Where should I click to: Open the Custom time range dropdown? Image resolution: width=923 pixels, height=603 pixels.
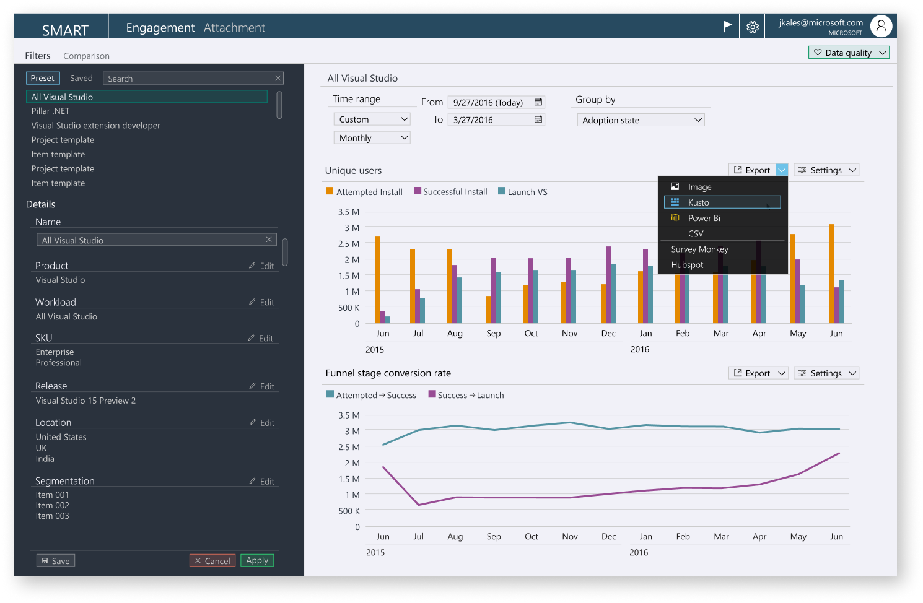click(x=372, y=119)
